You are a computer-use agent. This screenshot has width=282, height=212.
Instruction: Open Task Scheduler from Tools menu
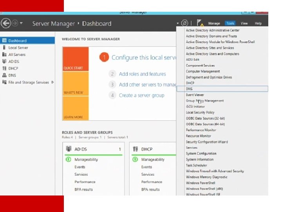click(196, 165)
